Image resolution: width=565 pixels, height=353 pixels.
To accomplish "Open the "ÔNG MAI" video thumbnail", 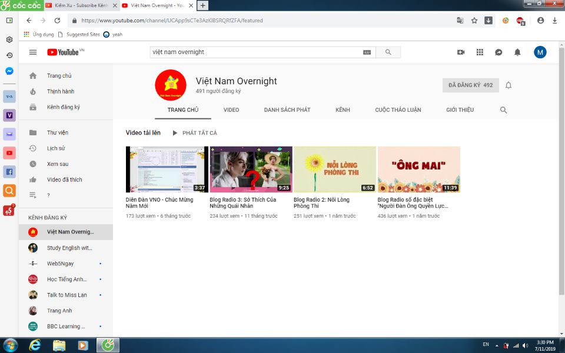I will [x=418, y=169].
